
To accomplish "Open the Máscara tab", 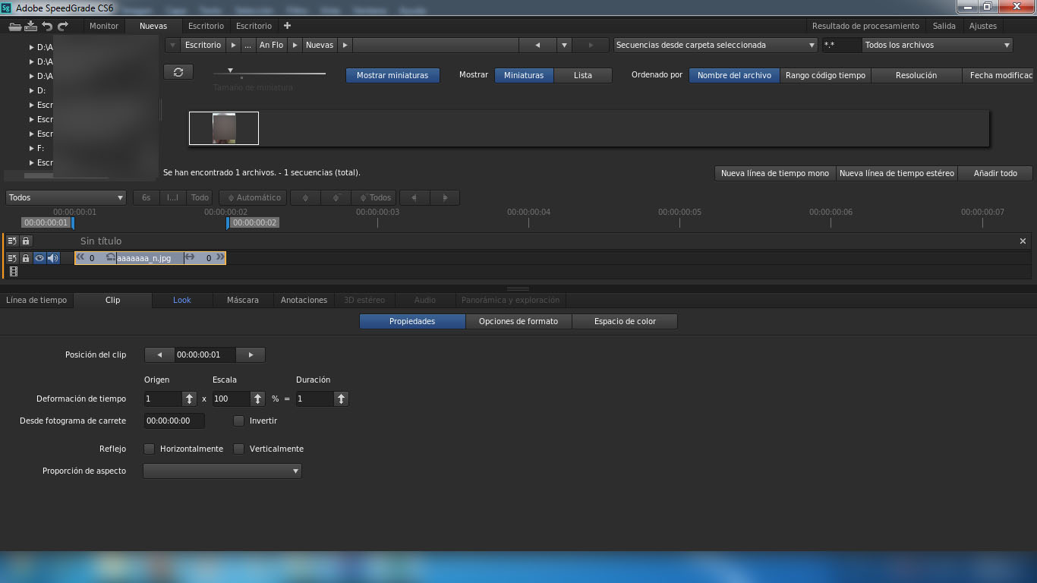I will point(243,300).
